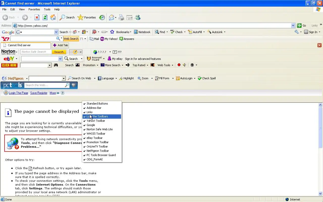Click the Google AutoFill icon
Viewport: 323px width, 202px height.
tap(190, 32)
